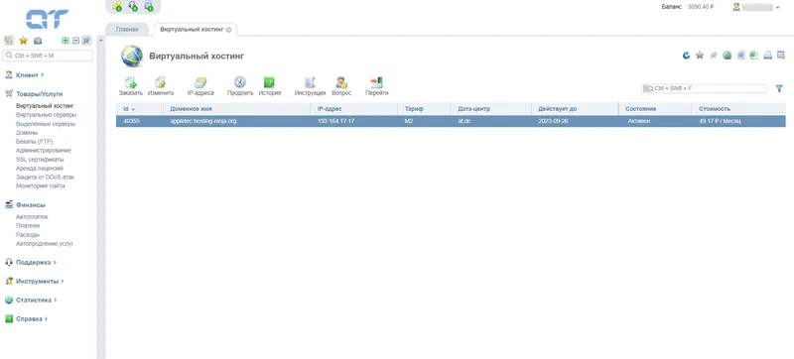Click the green spreadsheet export icon in header
The height and width of the screenshot is (359, 794).
coord(754,56)
